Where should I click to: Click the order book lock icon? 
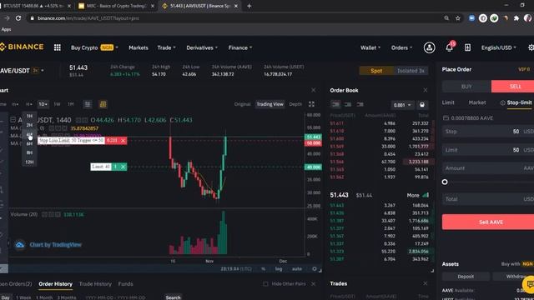pyautogui.click(x=422, y=105)
